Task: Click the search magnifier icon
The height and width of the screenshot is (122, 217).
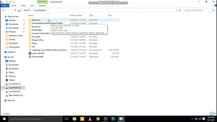Action: pyautogui.click(x=213, y=11)
